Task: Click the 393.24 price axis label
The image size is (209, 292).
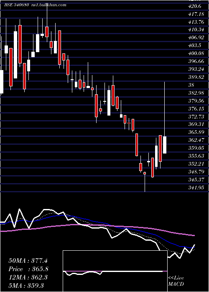Action: click(196, 70)
